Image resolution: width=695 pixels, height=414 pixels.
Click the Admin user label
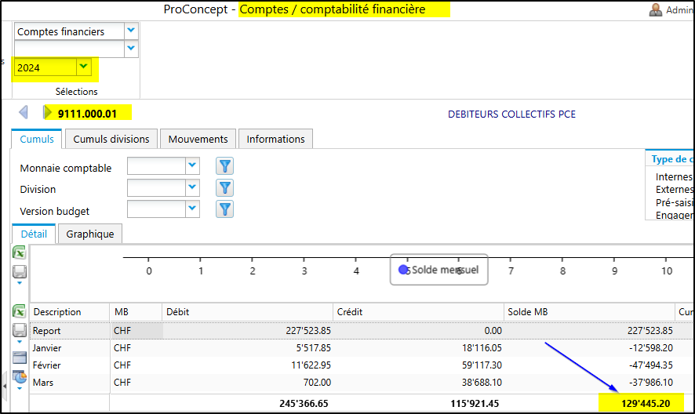click(679, 9)
